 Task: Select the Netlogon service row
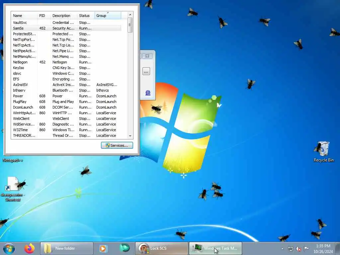click(x=66, y=62)
